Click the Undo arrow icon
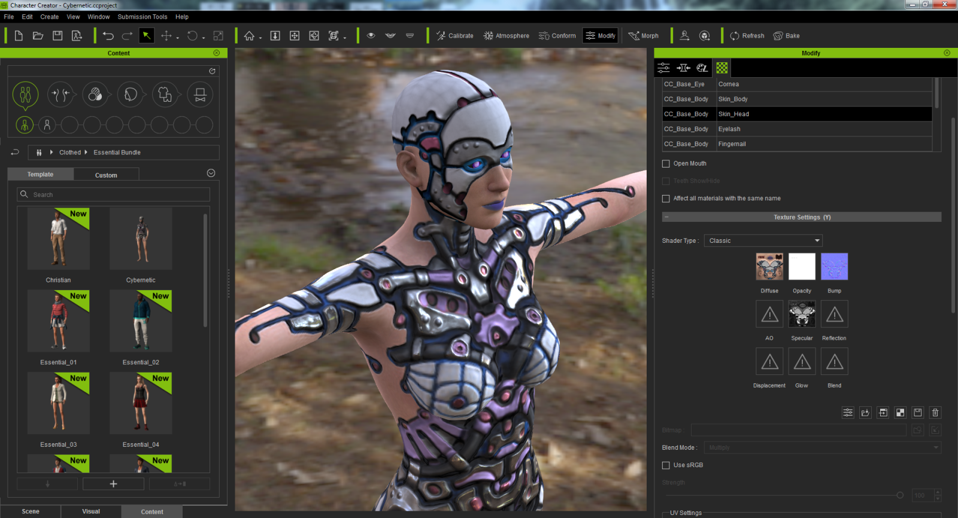Screen dimensions: 958x518 tap(108, 36)
